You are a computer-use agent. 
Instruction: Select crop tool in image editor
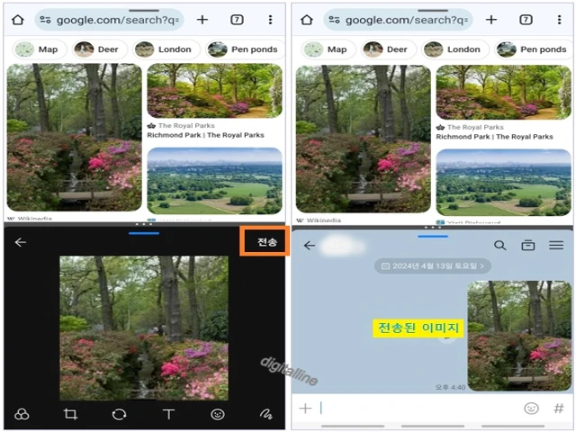pos(70,414)
